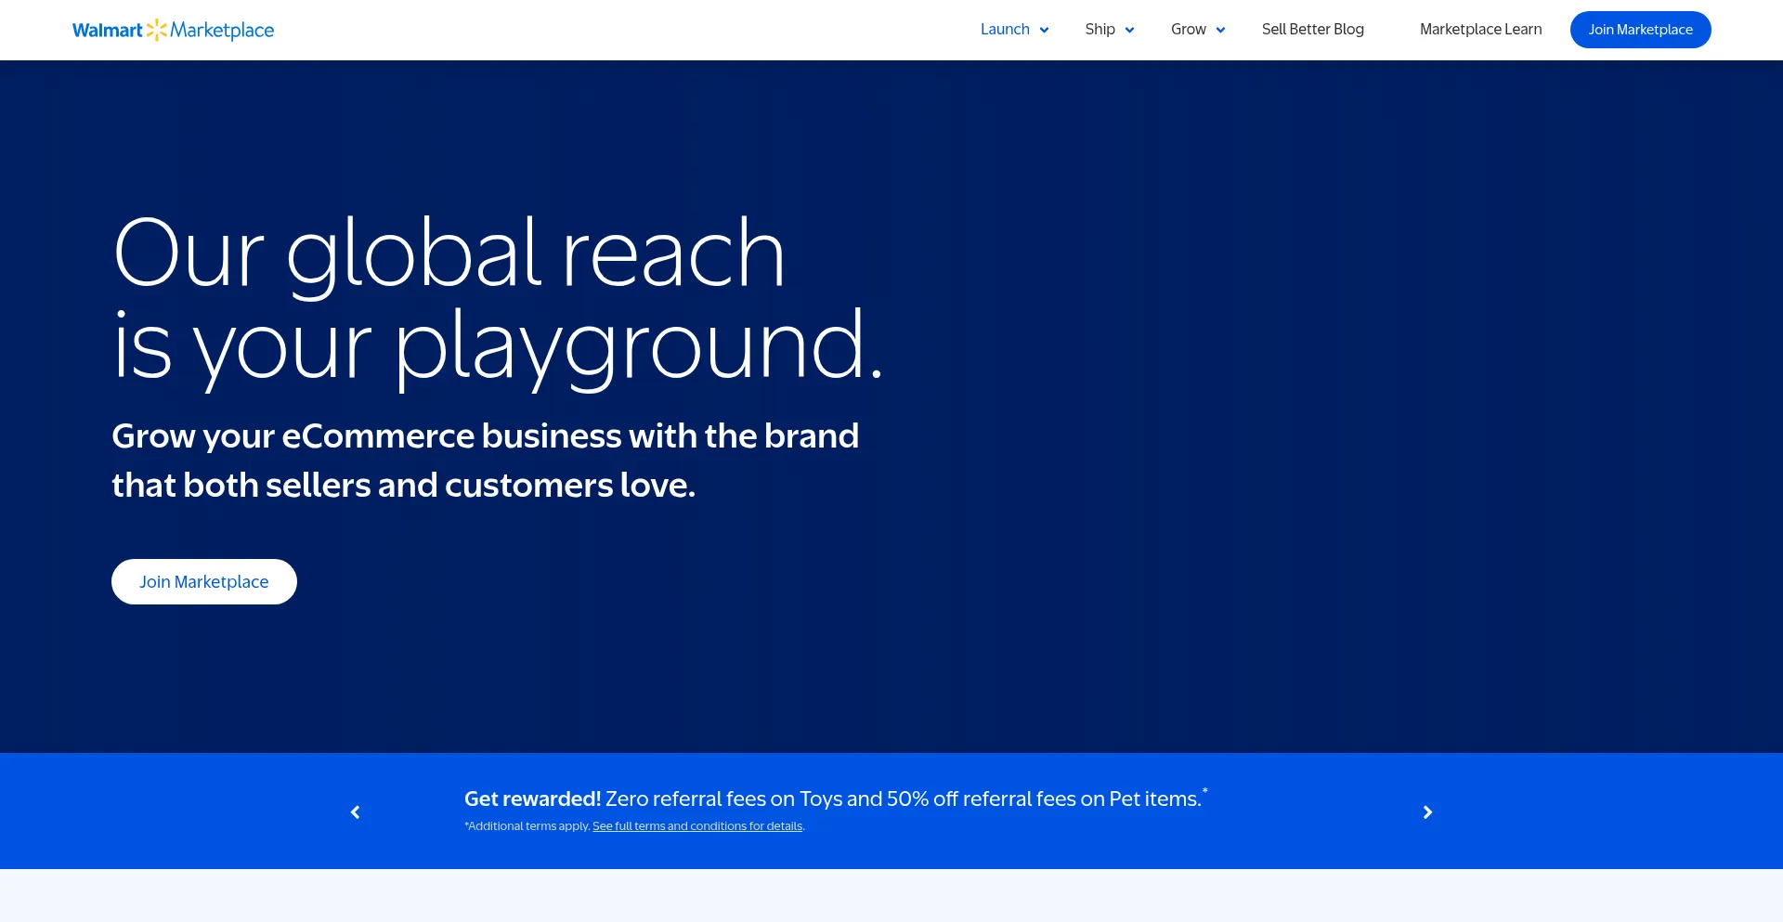Viewport: 1783px width, 922px height.
Task: Click the Walmart Marketplace logo
Action: click(x=174, y=30)
